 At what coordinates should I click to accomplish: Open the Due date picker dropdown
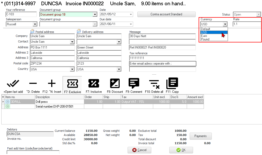pos(131,24)
